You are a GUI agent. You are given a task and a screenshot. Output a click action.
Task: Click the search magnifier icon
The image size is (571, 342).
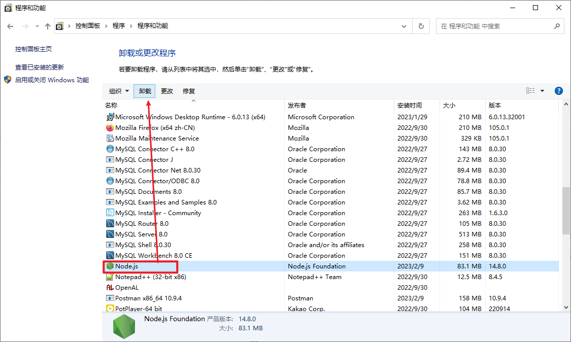[x=557, y=26]
